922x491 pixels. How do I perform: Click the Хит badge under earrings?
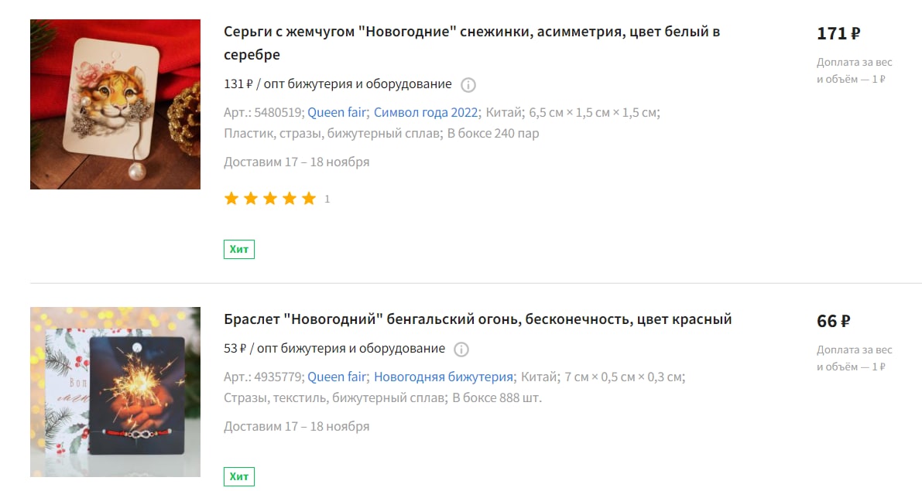238,249
